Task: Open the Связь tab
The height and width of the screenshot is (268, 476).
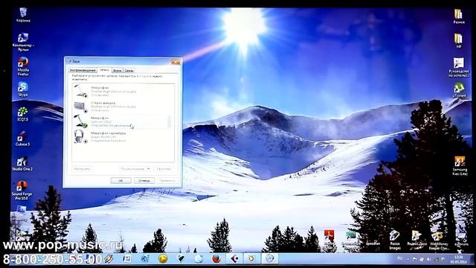Action: coord(129,71)
